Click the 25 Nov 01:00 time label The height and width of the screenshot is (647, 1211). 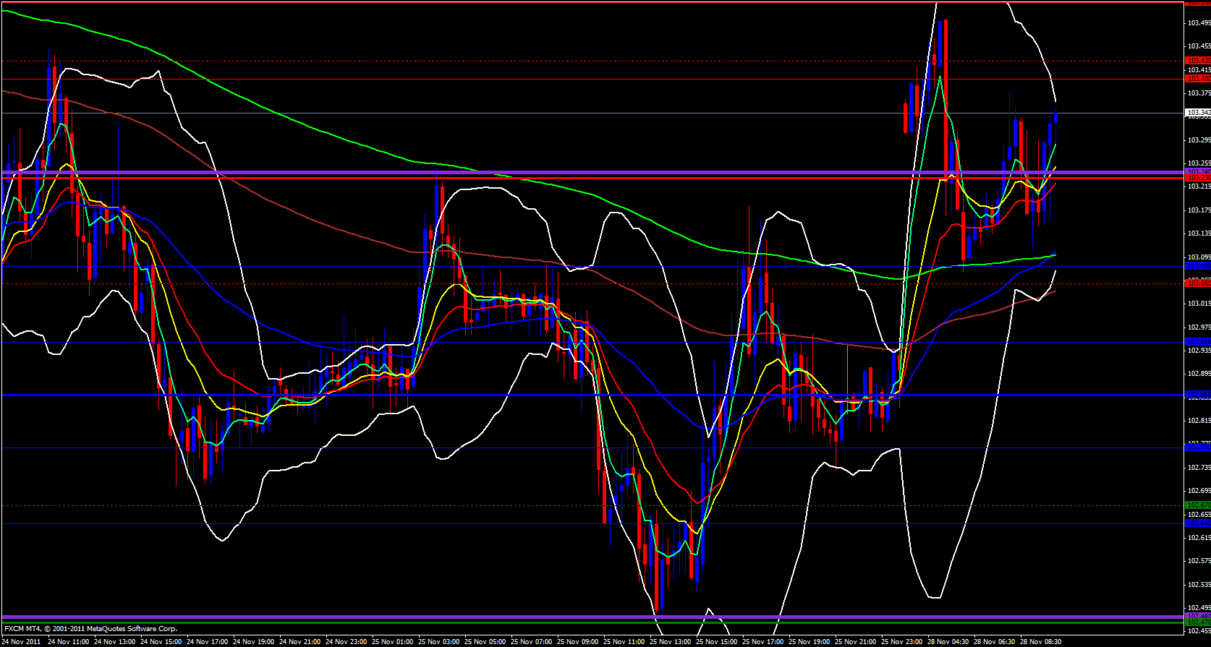tap(393, 641)
